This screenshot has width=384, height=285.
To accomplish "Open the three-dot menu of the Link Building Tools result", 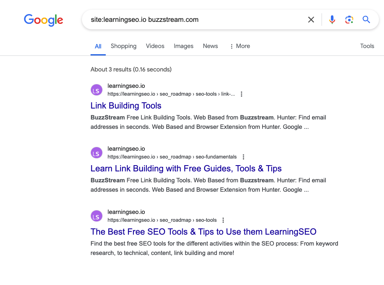I will coord(241,94).
